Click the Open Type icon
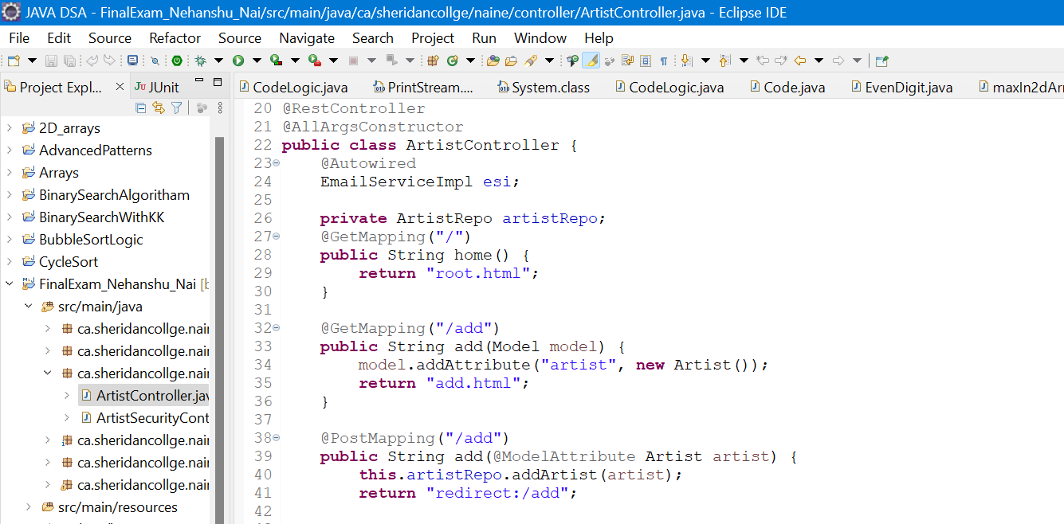Screen dimensions: 1064x524 coord(493,61)
